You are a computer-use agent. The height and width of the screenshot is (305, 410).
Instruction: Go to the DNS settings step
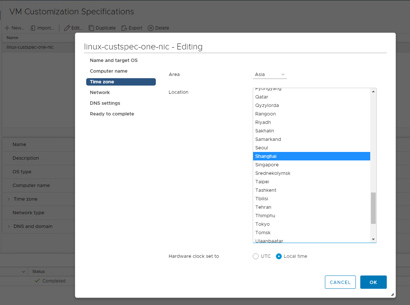[105, 103]
